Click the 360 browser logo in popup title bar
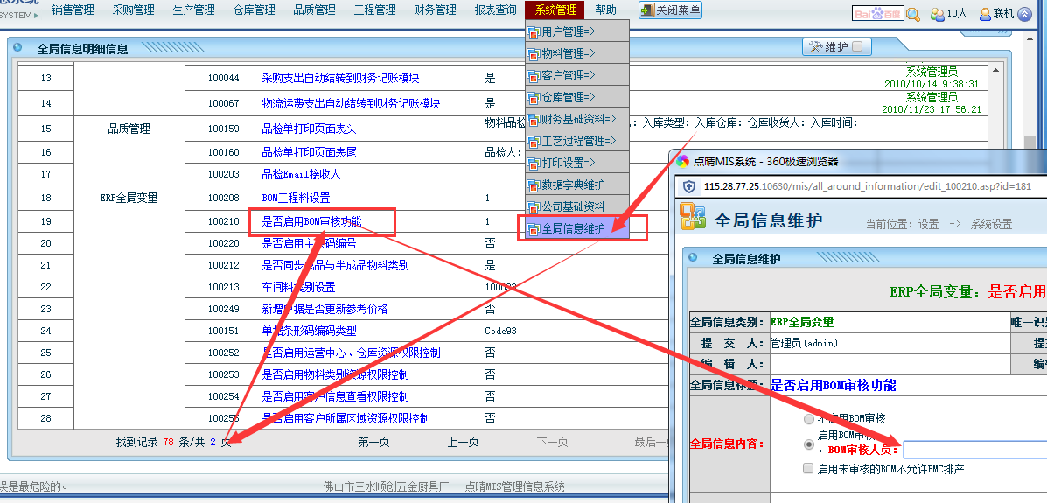Viewport: 1047px width, 503px height. [683, 161]
